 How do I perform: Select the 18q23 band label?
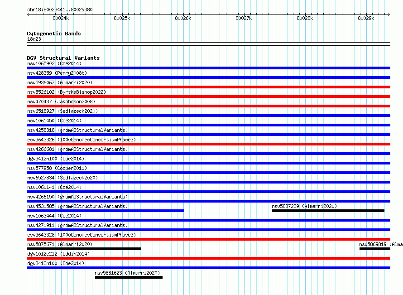coord(34,39)
